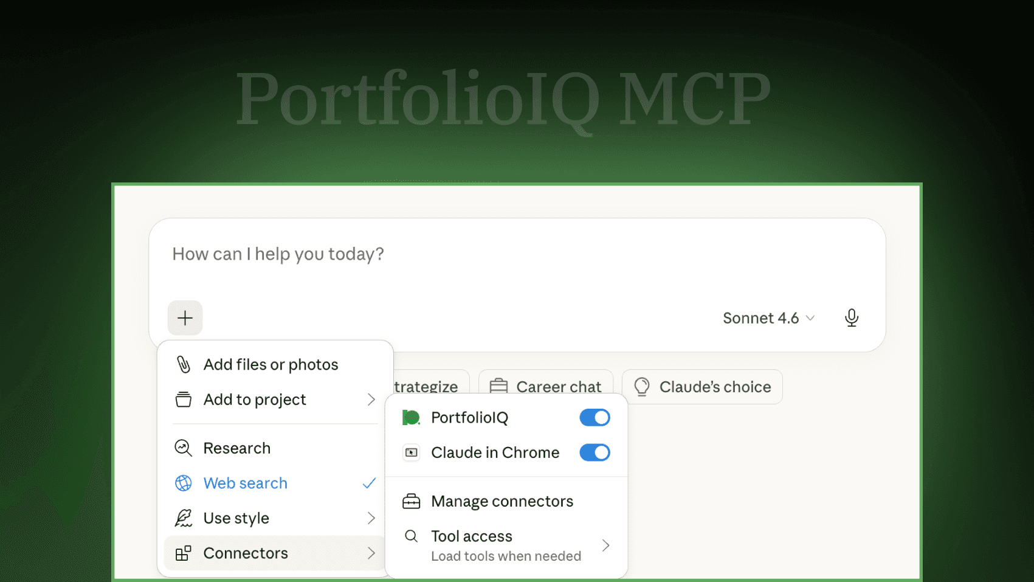Click the Load tools when needed text
The height and width of the screenshot is (582, 1034).
[506, 556]
